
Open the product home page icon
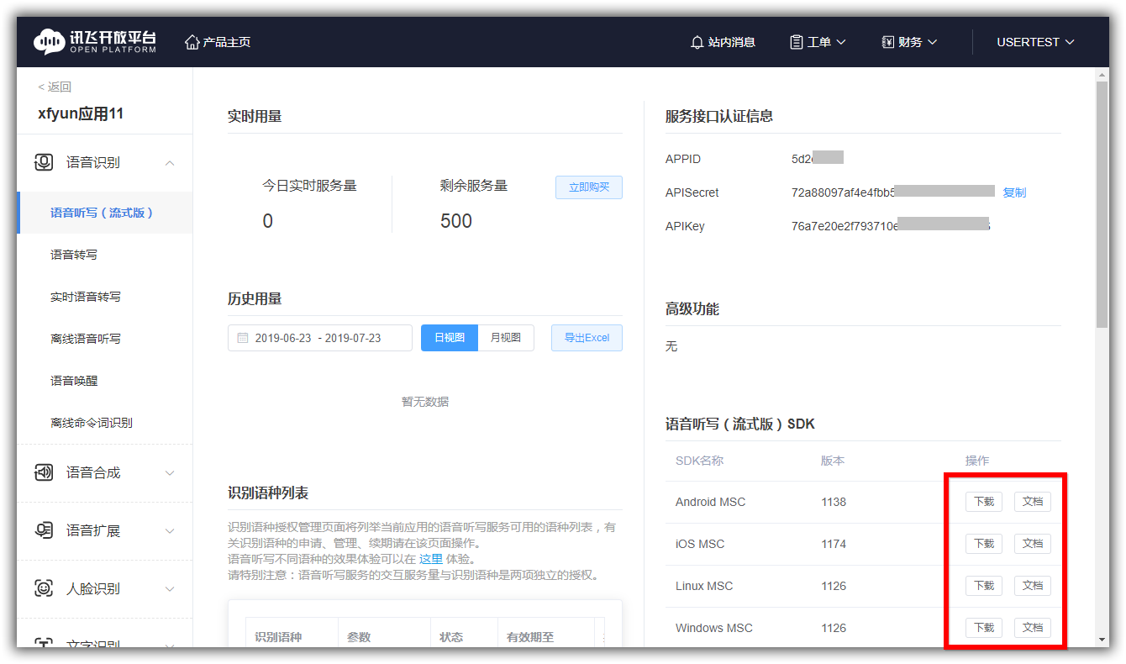coord(192,42)
